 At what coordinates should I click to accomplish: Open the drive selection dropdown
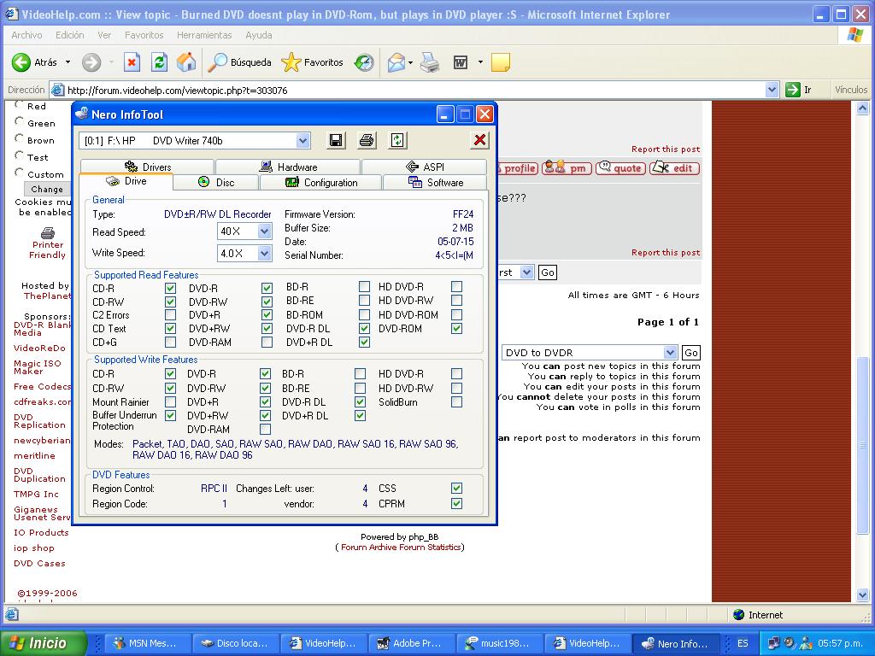303,141
